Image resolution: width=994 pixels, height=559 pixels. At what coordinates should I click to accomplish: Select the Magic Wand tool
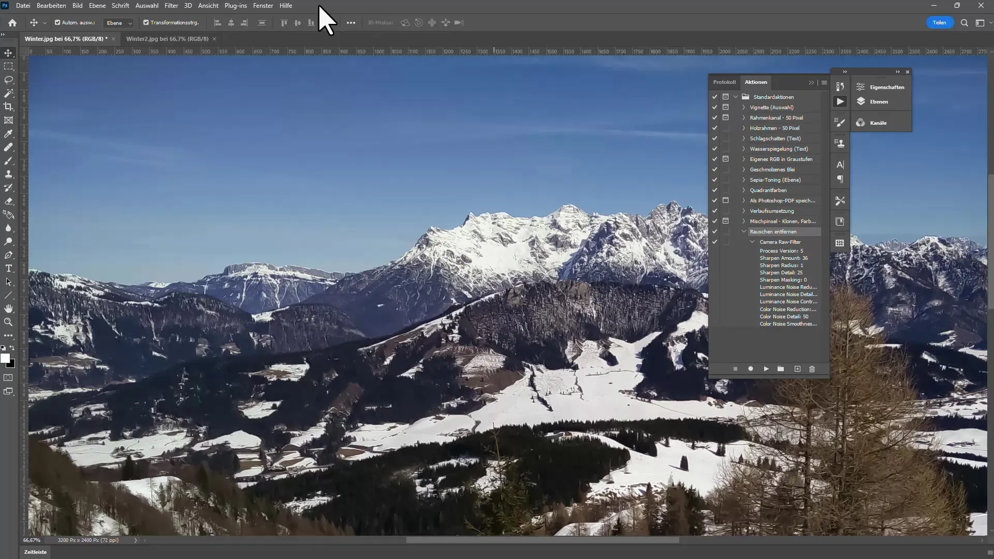(9, 94)
